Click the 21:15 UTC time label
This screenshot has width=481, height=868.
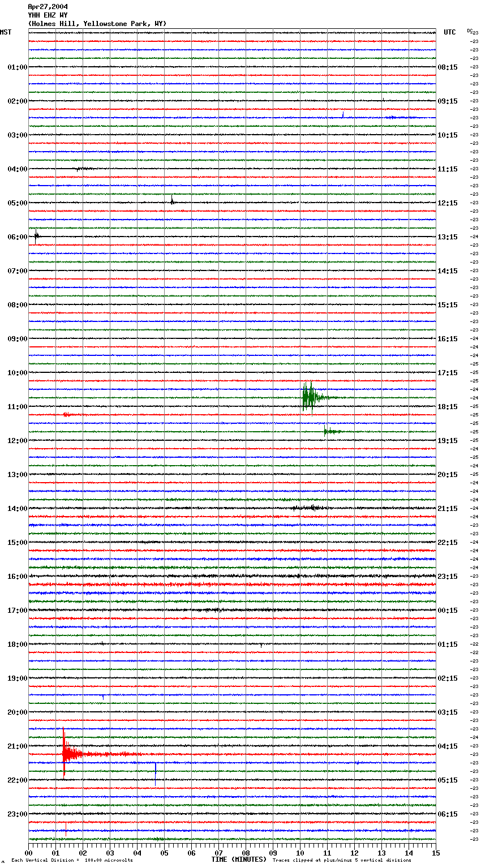pyautogui.click(x=448, y=509)
